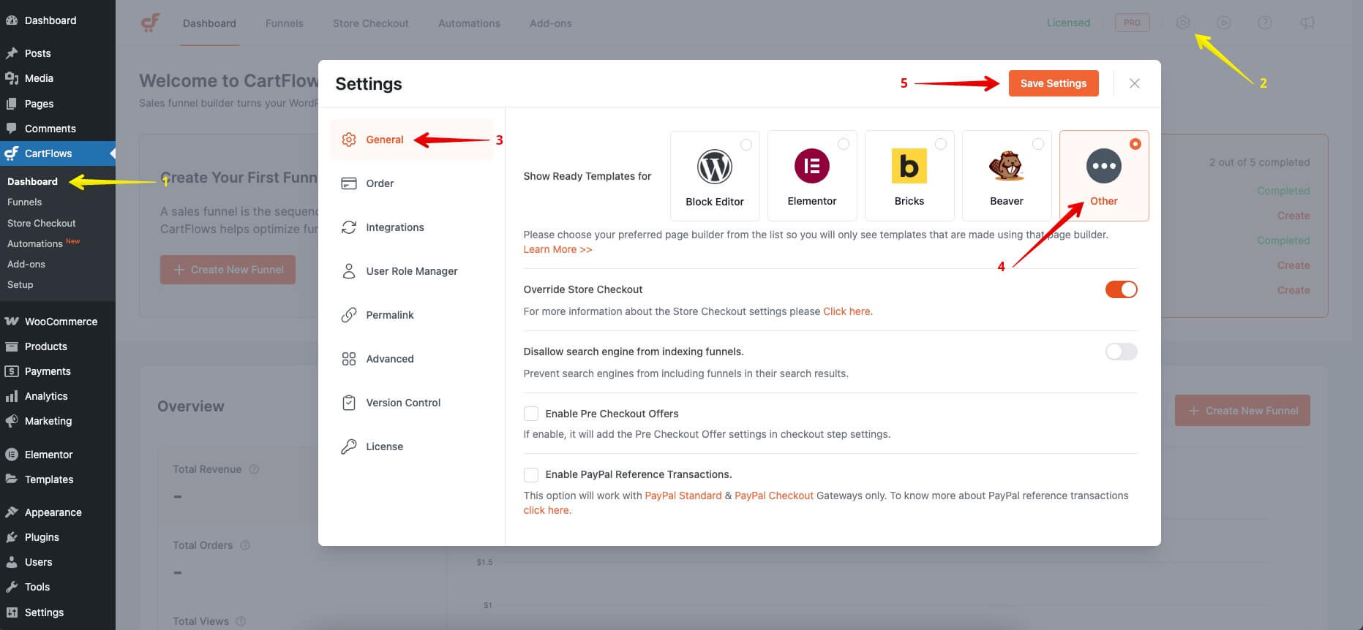1363x630 pixels.
Task: Click Create New Funnel under first funnel text
Action: pyautogui.click(x=228, y=270)
